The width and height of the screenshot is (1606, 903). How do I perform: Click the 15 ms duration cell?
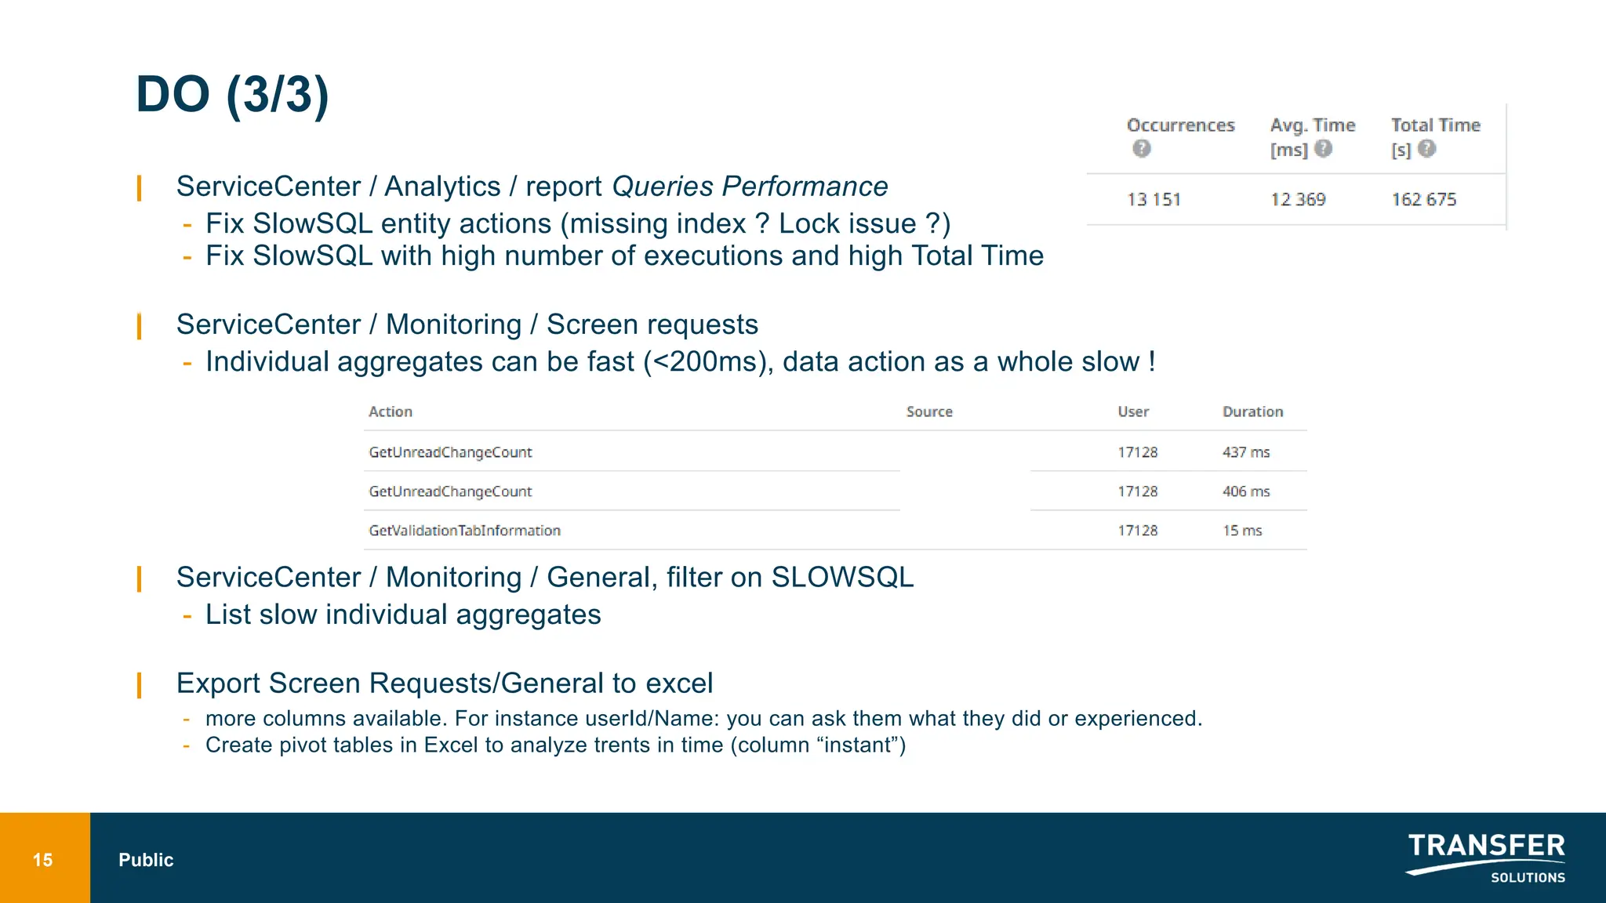(1242, 530)
